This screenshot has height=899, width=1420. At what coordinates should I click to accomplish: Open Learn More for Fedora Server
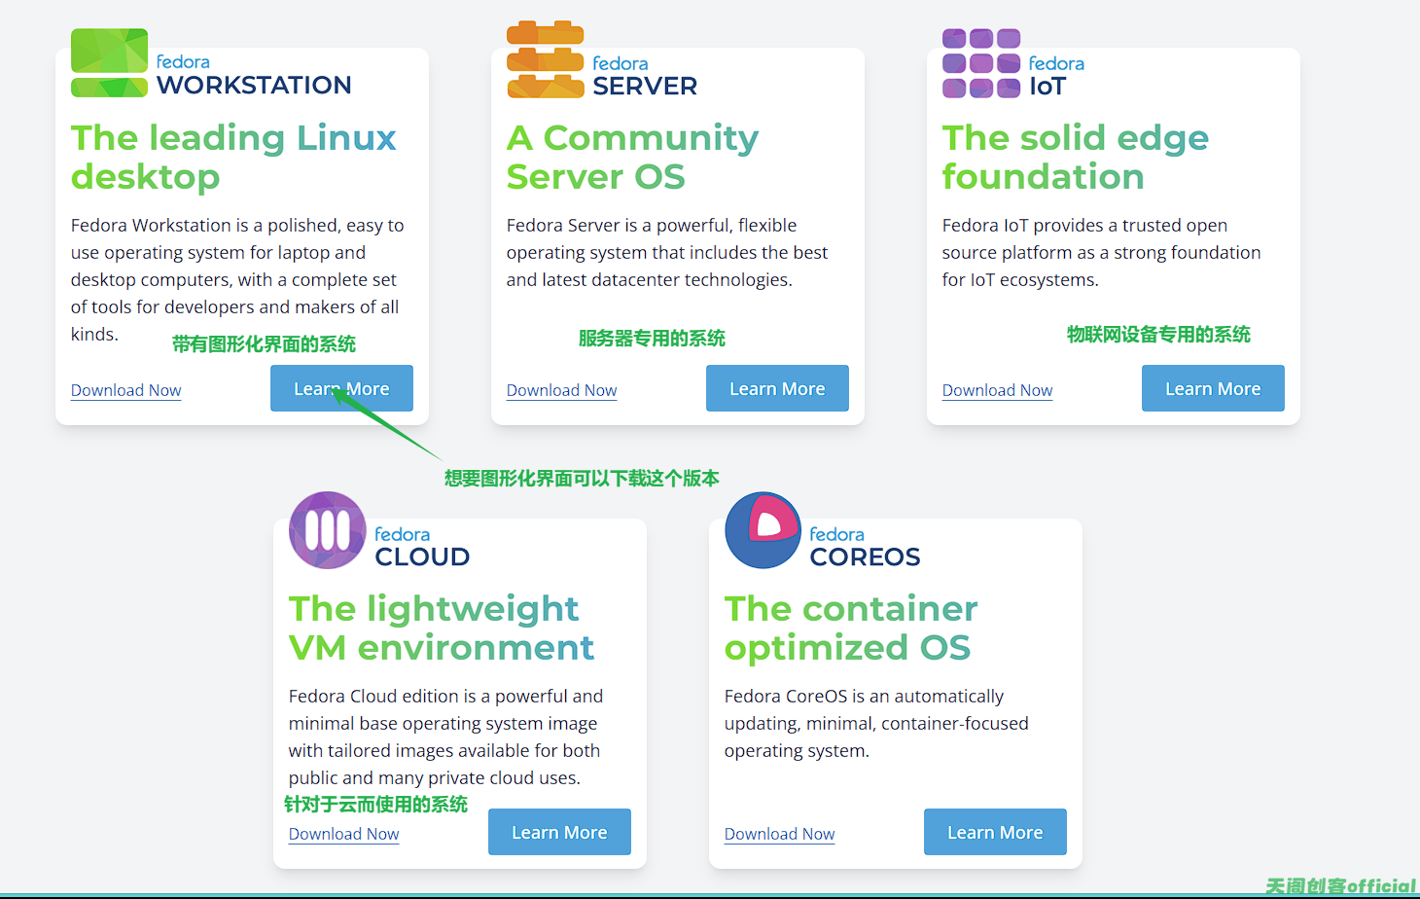(777, 388)
